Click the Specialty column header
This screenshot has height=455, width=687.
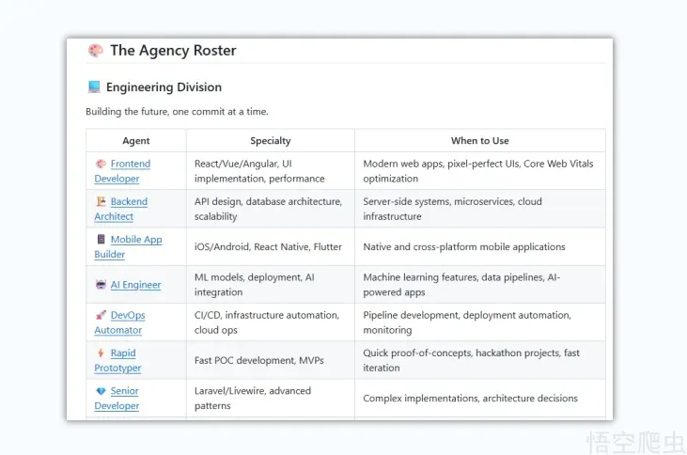coord(271,141)
